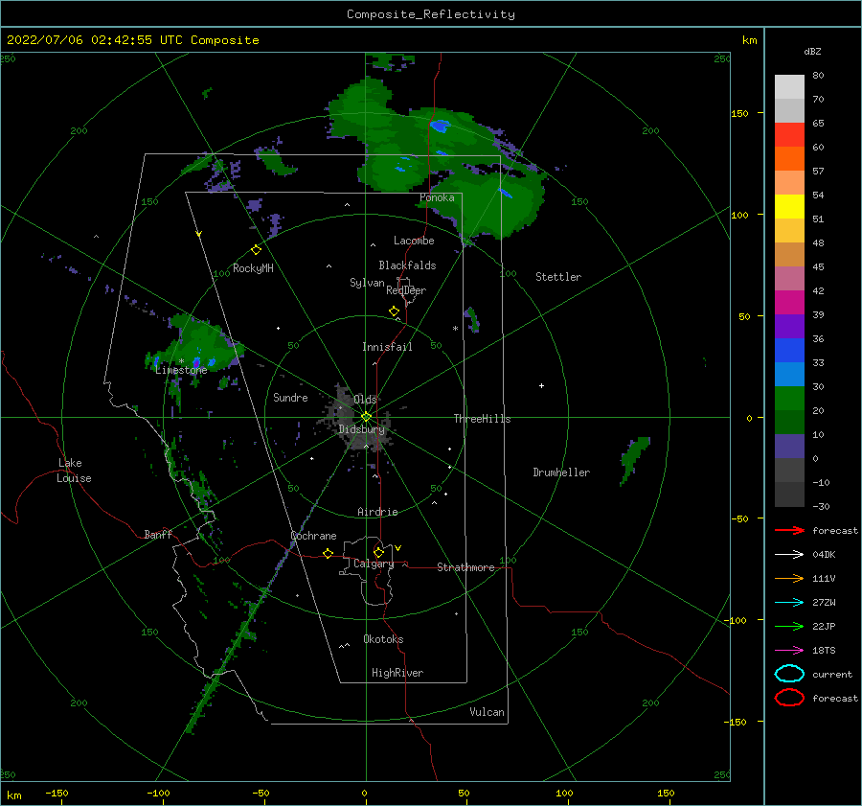Click the Blackfalds city label
Viewport: 862px width, 806px height.
pyautogui.click(x=407, y=265)
